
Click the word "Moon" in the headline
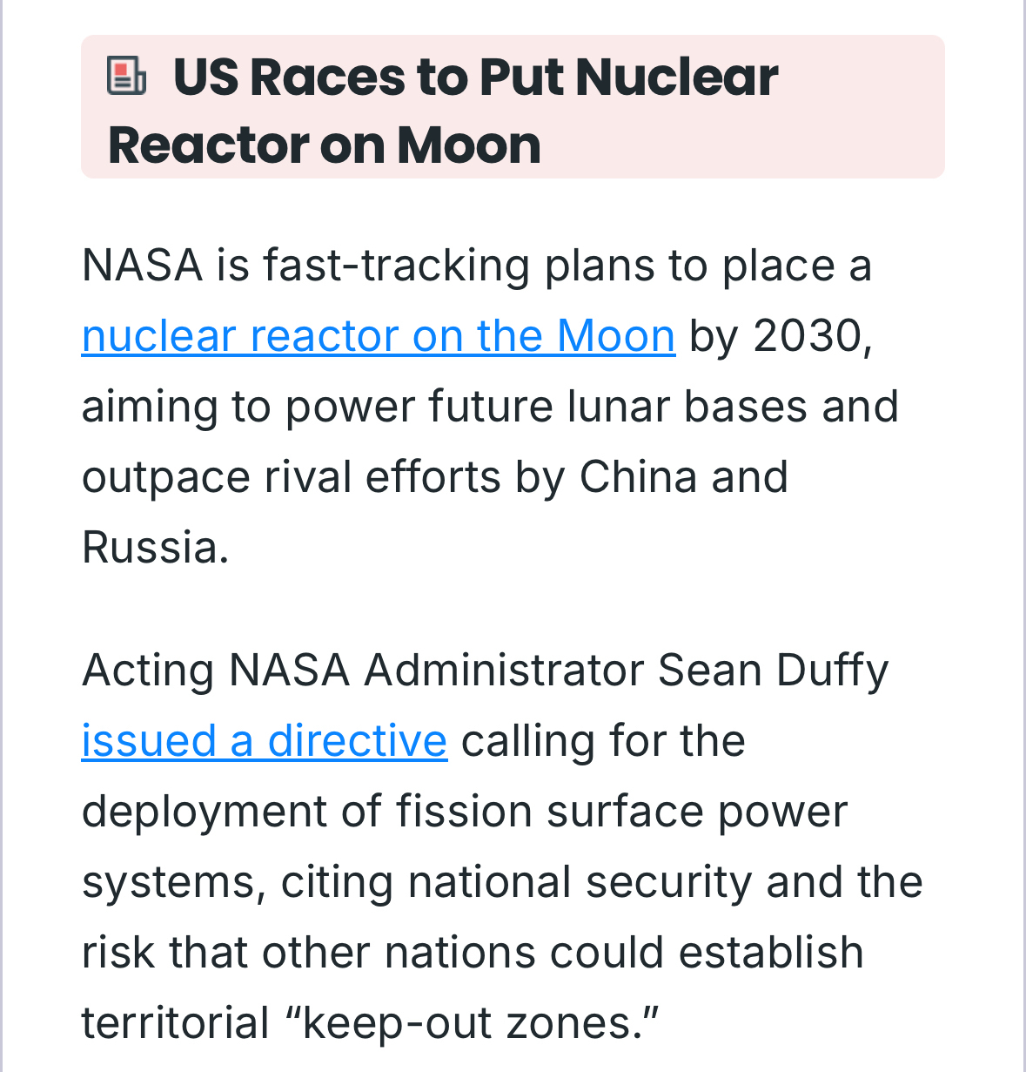click(x=469, y=145)
